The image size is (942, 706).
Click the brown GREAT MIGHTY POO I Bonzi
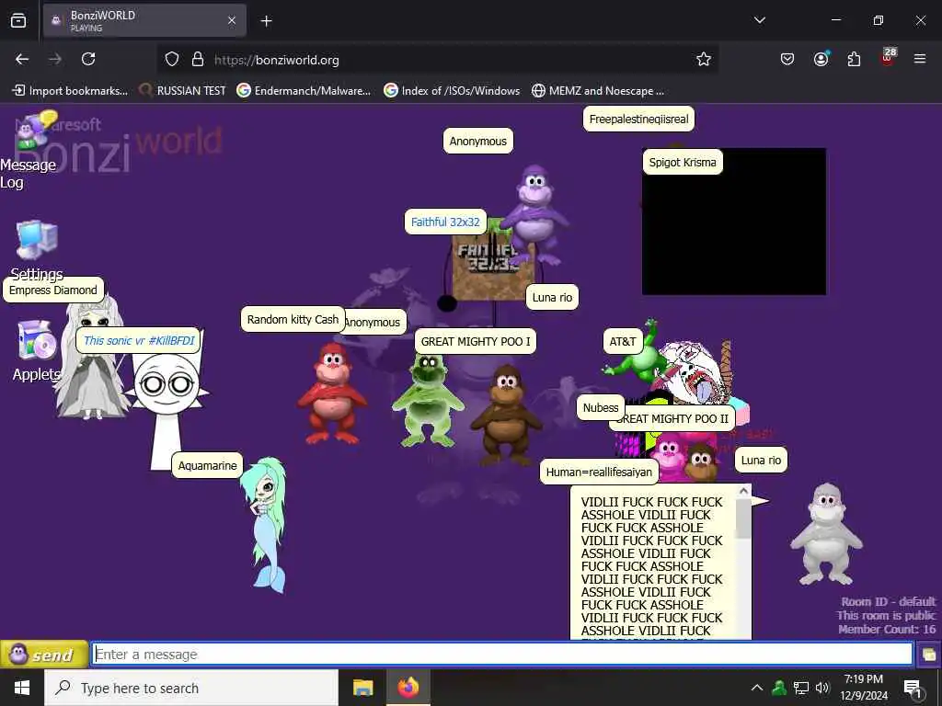507,415
